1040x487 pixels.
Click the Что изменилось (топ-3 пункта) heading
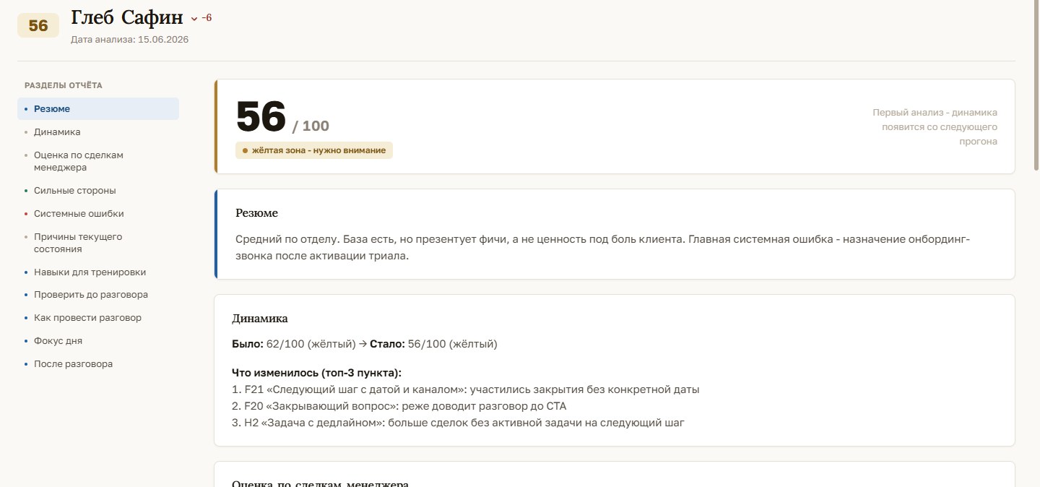316,373
